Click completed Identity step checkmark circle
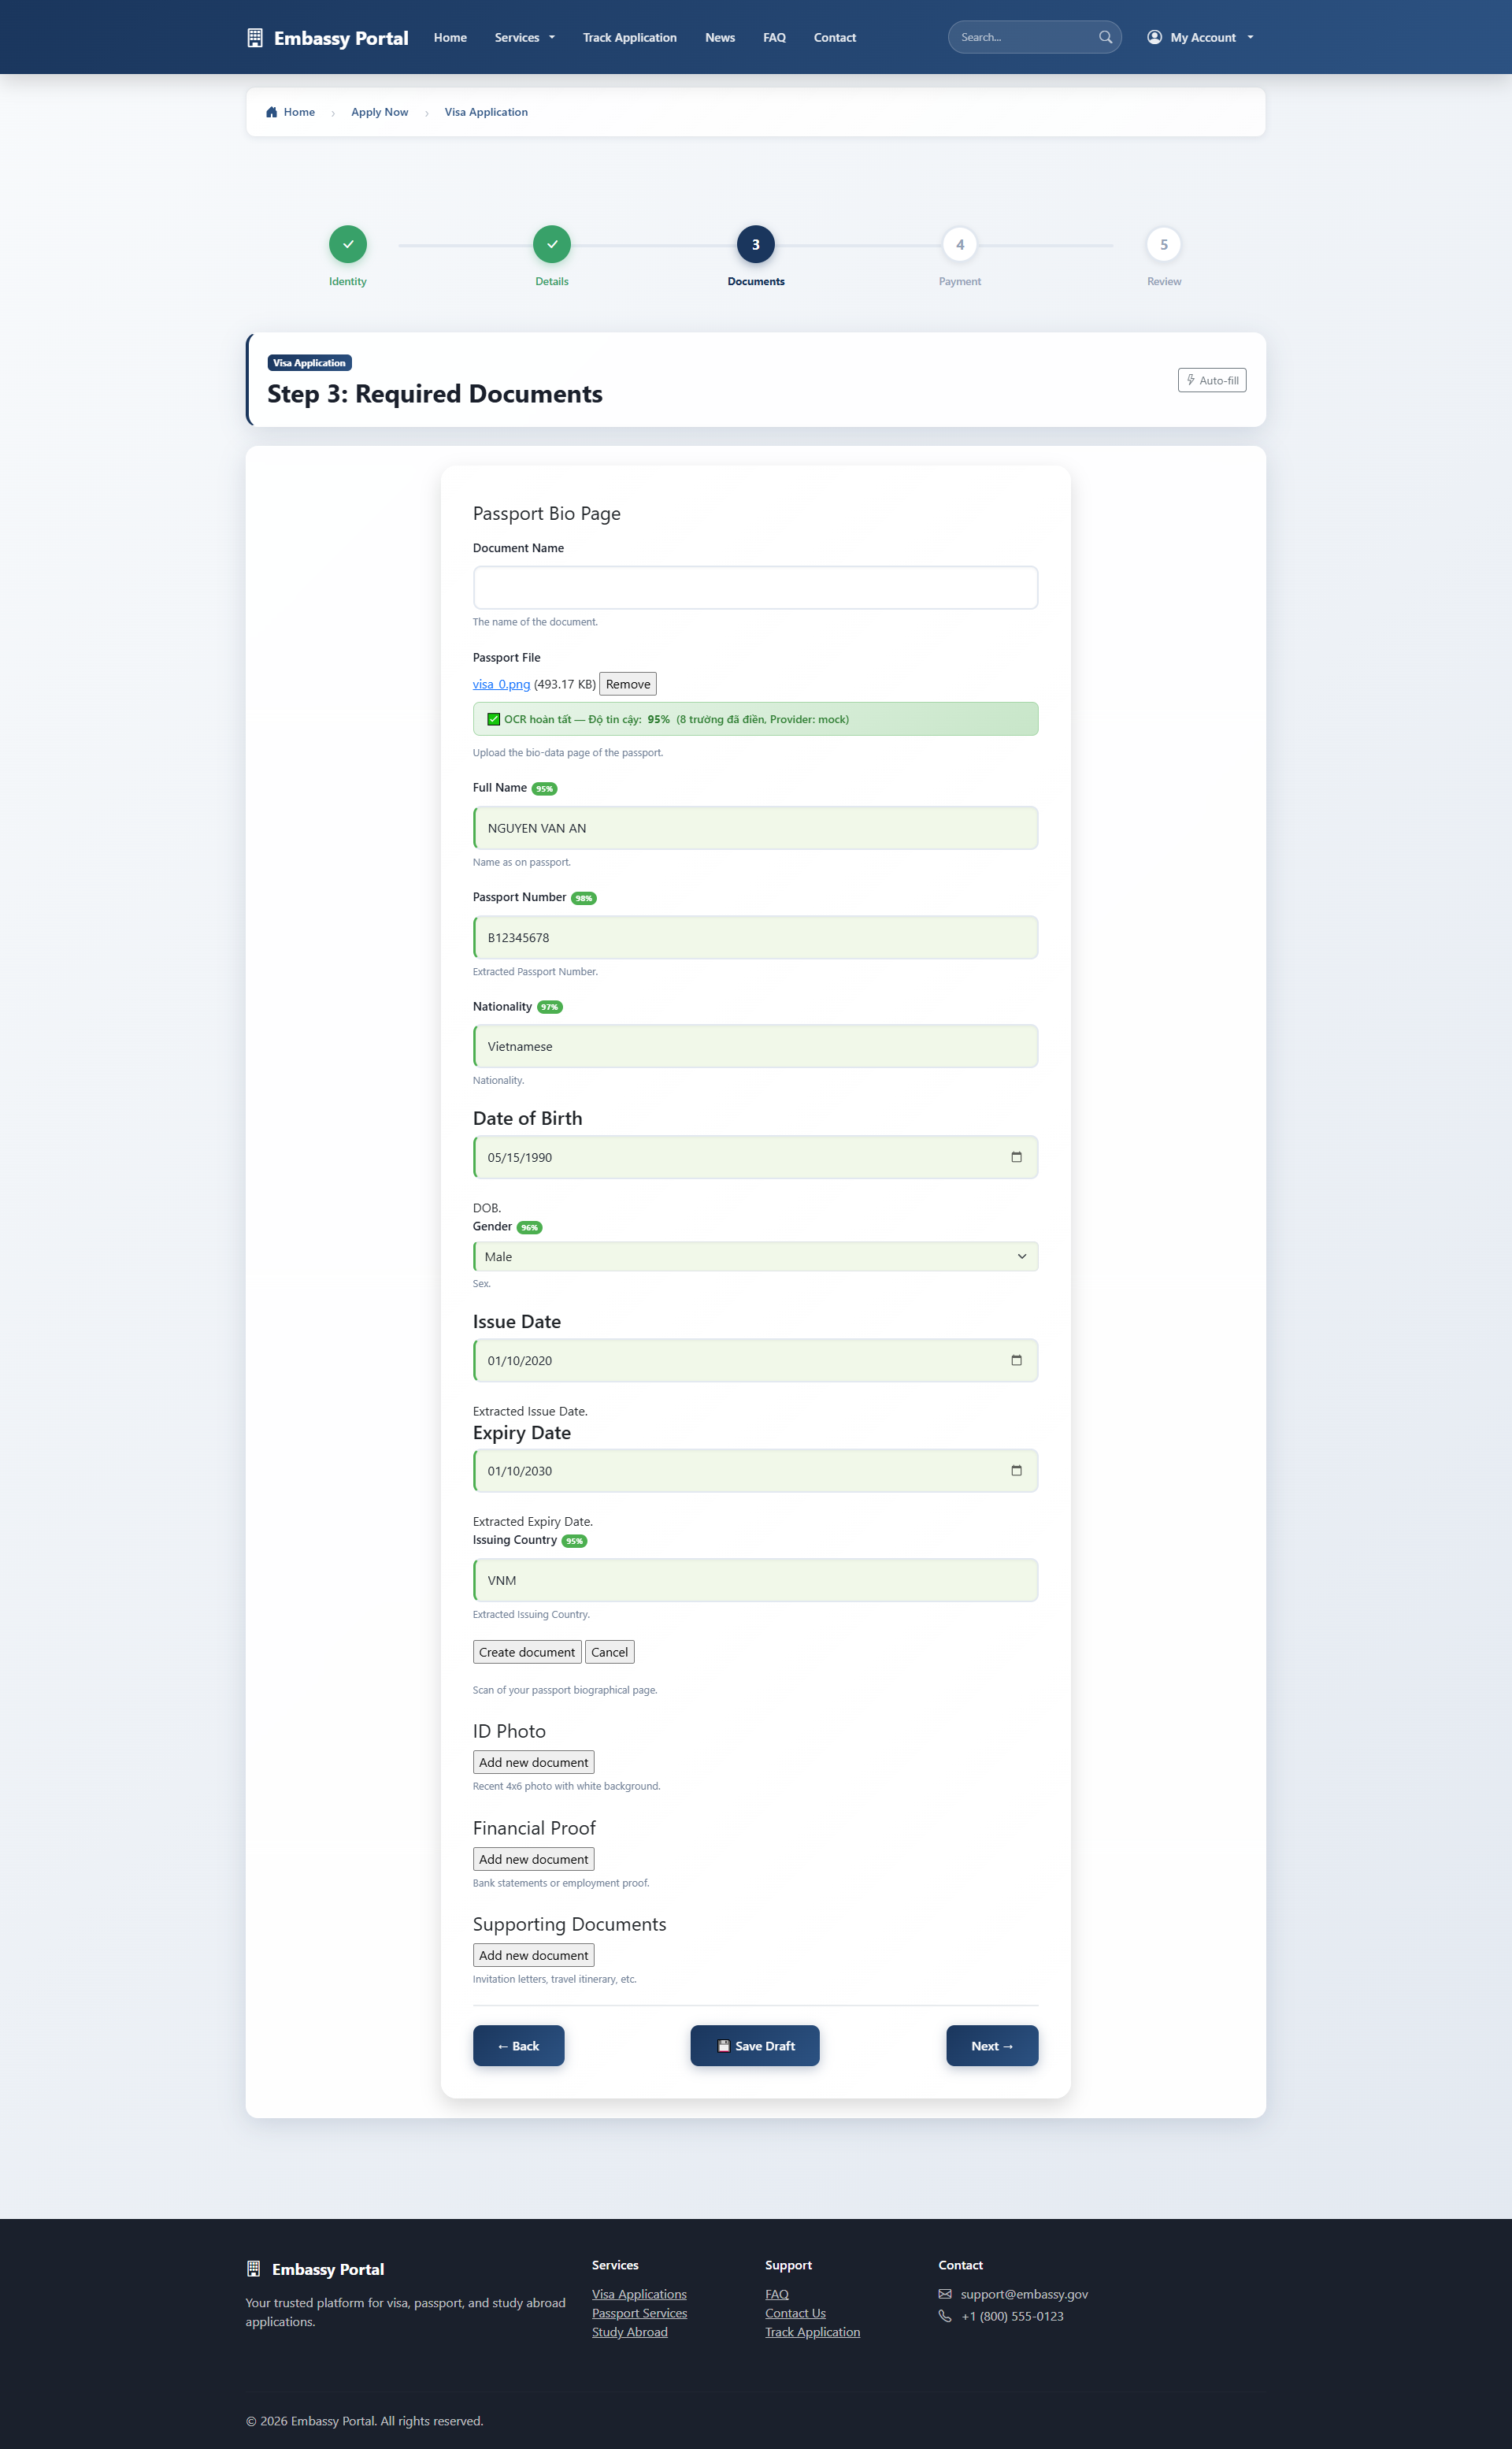 pyautogui.click(x=348, y=244)
